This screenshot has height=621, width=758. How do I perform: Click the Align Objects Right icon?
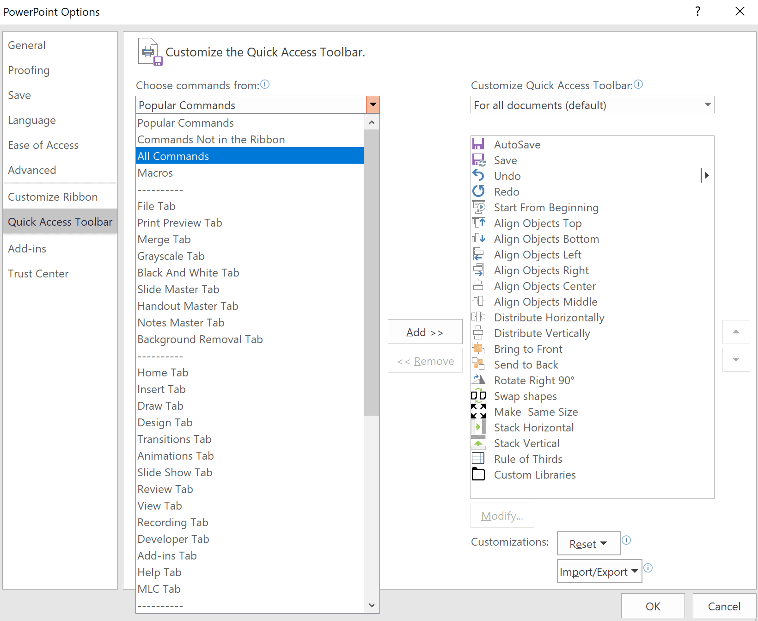(x=478, y=270)
